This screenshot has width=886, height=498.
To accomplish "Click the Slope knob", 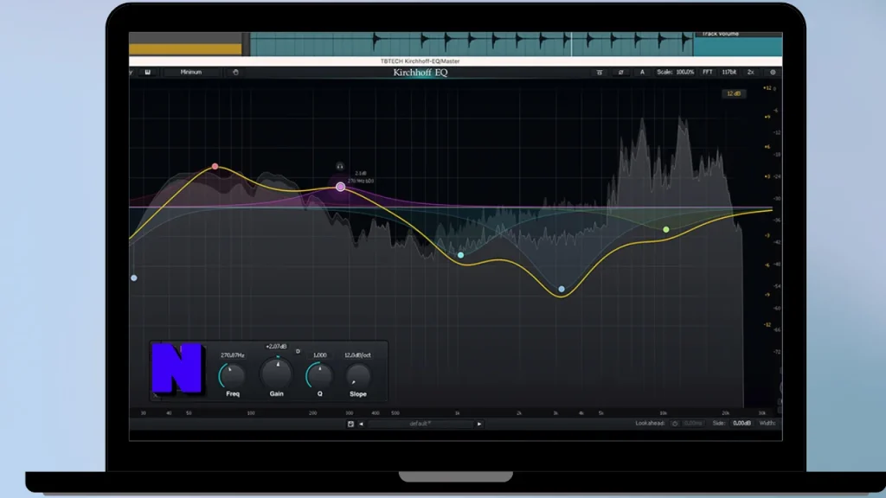I will click(x=357, y=376).
